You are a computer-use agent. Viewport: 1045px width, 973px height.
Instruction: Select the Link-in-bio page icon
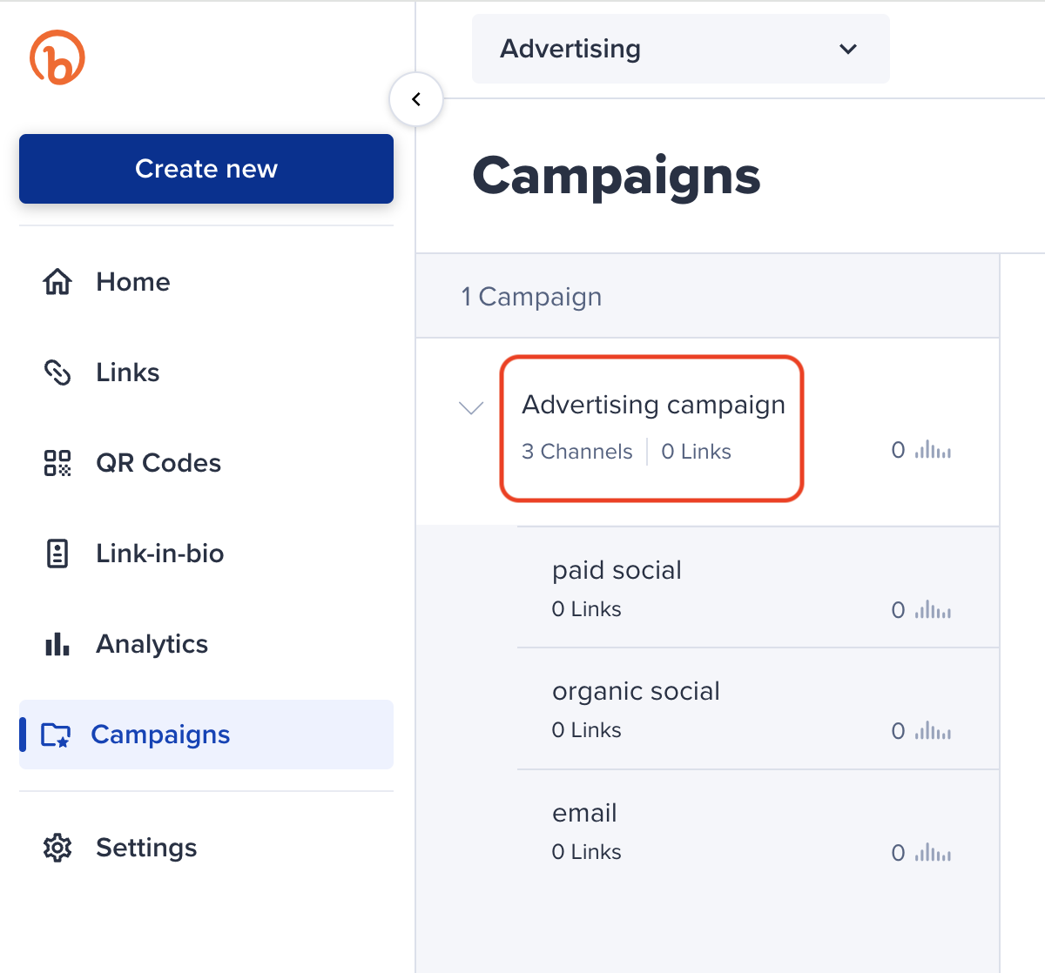click(x=57, y=554)
